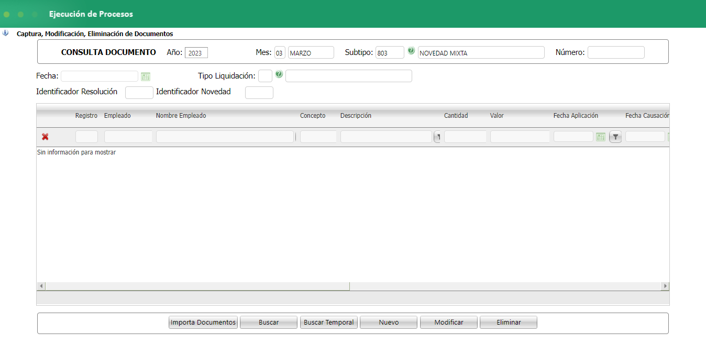Click the Registro column filter box
The width and height of the screenshot is (706, 344).
click(86, 137)
